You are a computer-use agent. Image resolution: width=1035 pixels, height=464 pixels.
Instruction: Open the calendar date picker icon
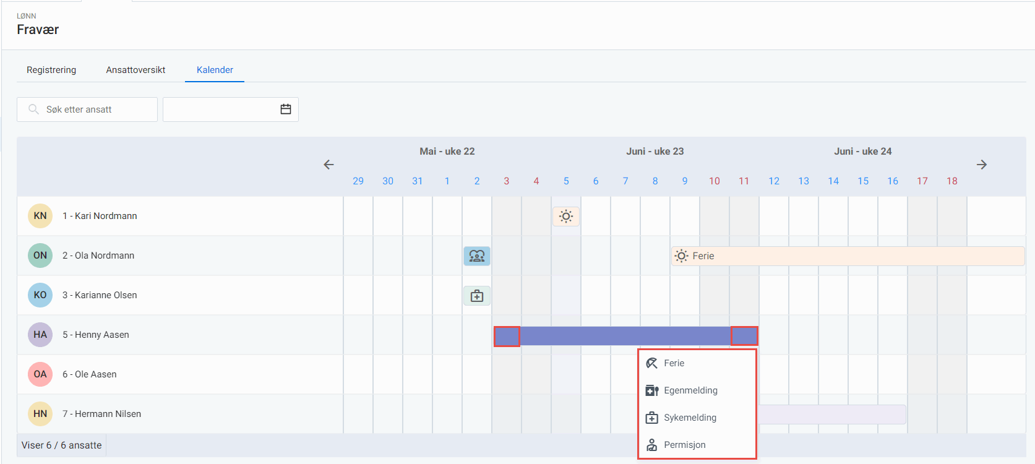286,110
